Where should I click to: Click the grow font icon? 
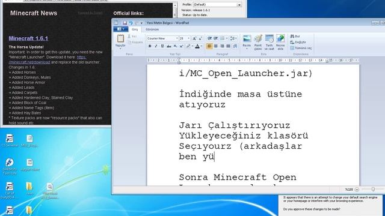tap(194, 38)
